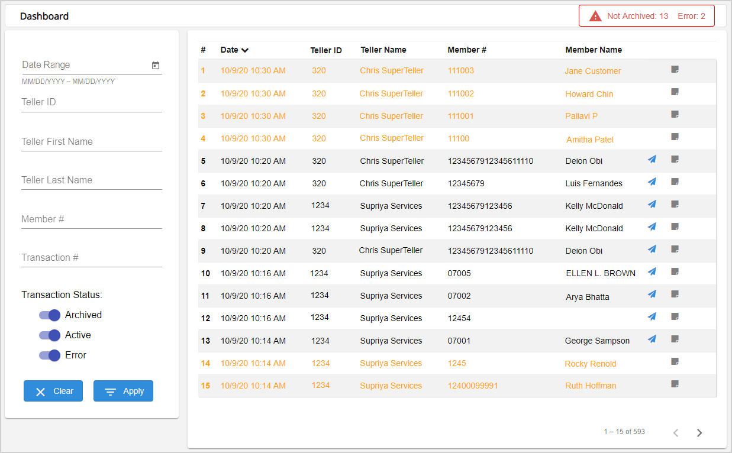
Task: Click the Member Name column header
Action: point(594,50)
